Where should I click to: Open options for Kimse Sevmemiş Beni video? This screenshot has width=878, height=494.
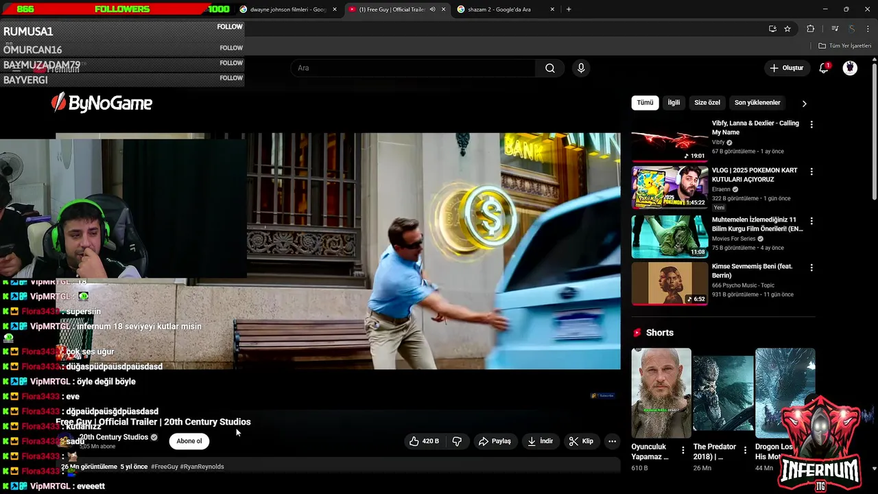pos(811,268)
